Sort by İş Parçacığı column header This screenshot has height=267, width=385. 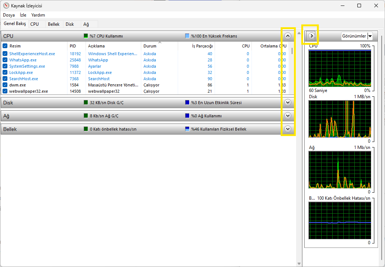click(x=196, y=46)
